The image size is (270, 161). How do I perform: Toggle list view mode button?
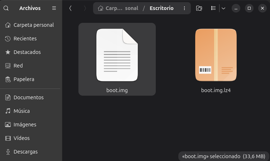point(213,8)
